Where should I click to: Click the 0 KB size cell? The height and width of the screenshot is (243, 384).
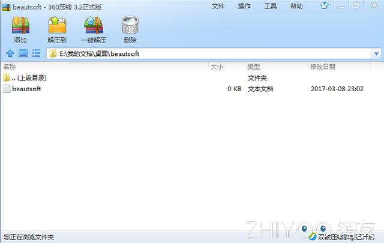[235, 89]
